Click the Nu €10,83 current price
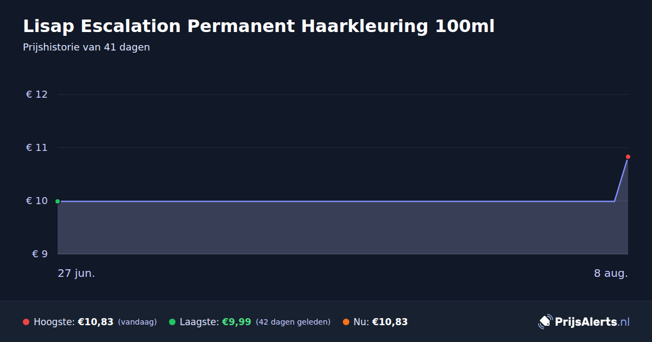The image size is (652, 342). pyautogui.click(x=390, y=322)
